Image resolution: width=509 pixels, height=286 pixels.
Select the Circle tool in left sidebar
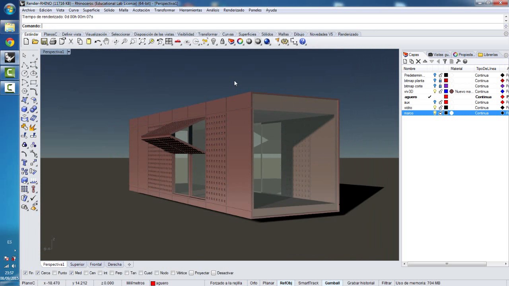tap(25, 73)
